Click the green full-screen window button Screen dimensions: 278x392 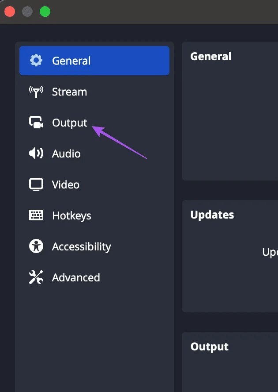(x=45, y=12)
